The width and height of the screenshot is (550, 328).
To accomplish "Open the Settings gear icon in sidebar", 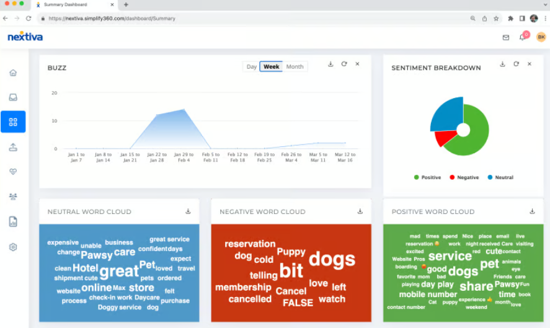I will 13,247.
